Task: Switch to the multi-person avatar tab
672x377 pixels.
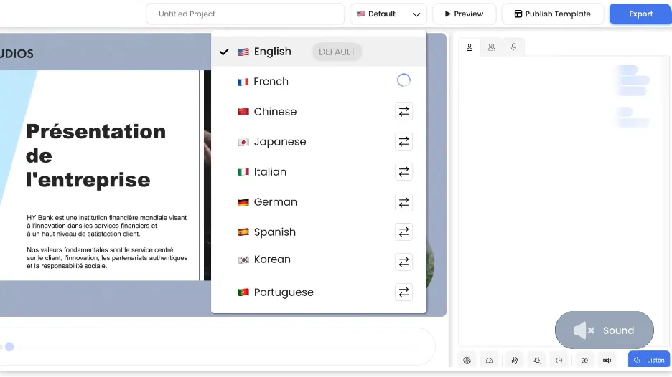Action: [492, 47]
